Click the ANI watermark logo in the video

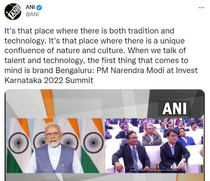(174, 108)
